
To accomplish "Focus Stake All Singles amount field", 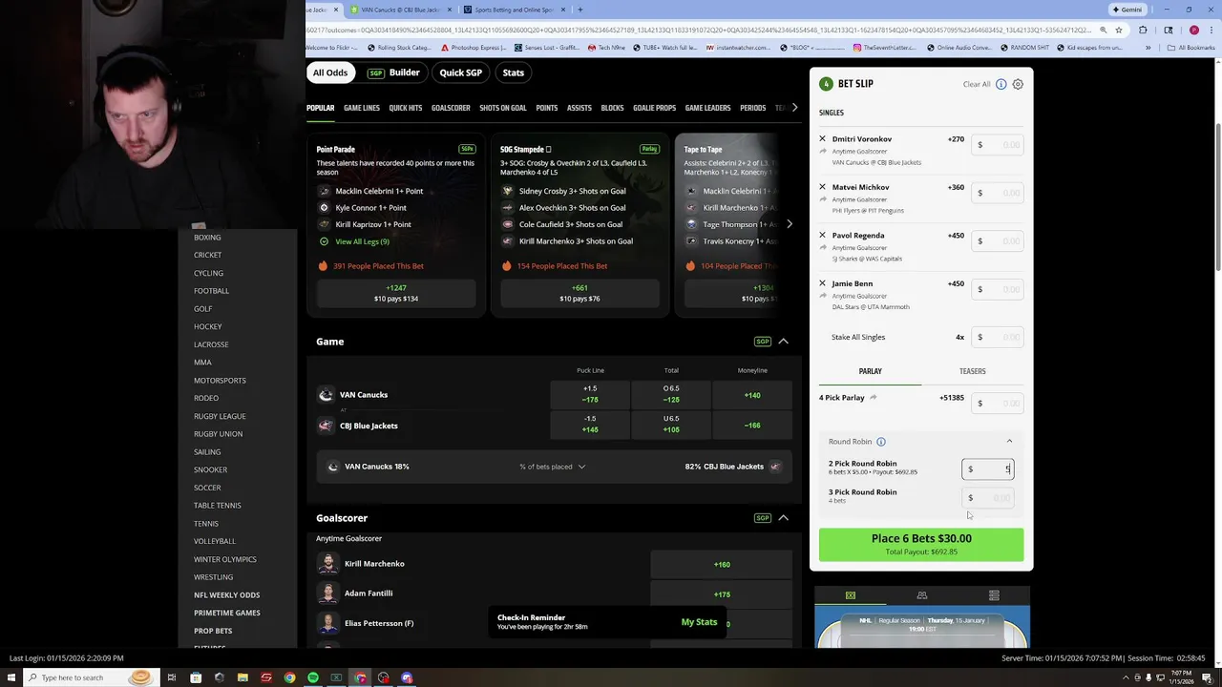I will click(x=999, y=337).
